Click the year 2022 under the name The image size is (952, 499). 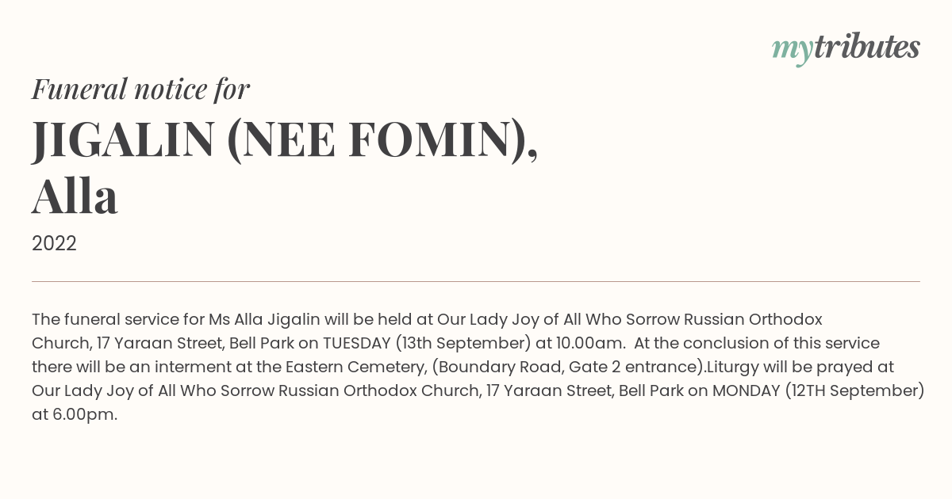54,244
